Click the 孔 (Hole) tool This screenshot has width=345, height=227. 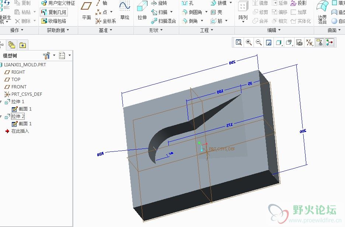tap(188, 3)
